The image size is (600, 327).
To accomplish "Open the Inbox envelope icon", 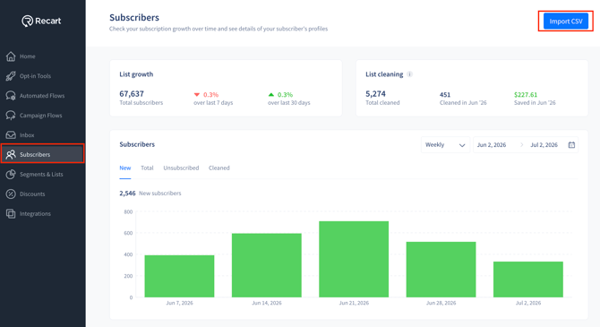I will [11, 134].
